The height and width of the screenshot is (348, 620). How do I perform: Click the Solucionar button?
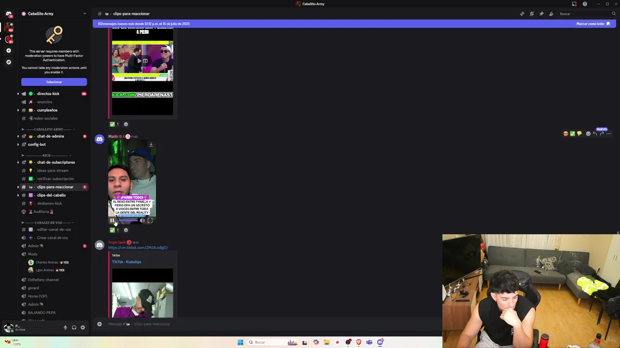[x=54, y=82]
